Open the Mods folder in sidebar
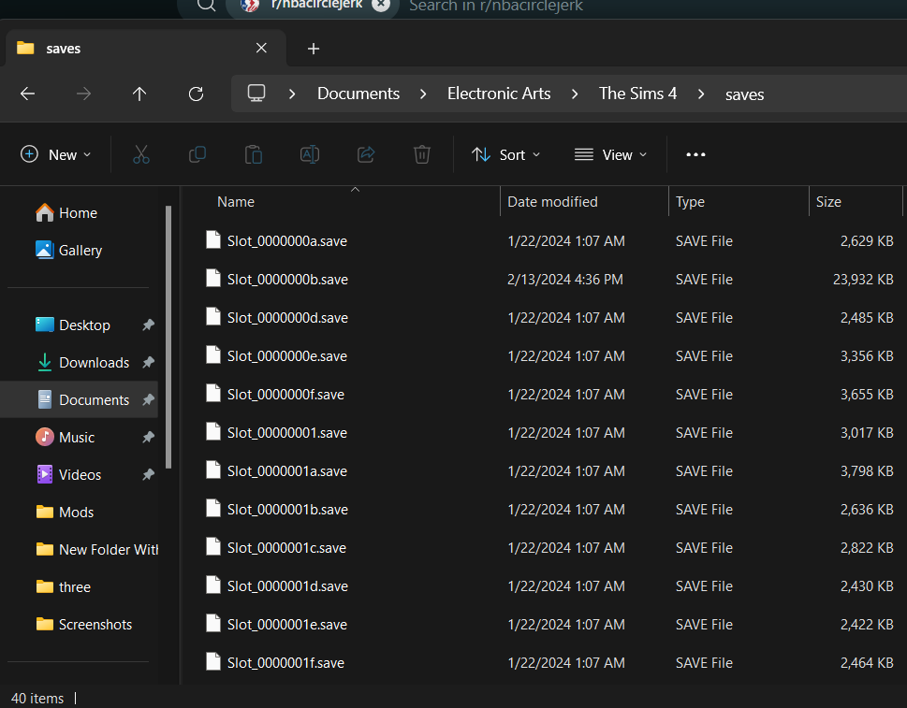Screen dimensions: 907x708 click(x=76, y=513)
